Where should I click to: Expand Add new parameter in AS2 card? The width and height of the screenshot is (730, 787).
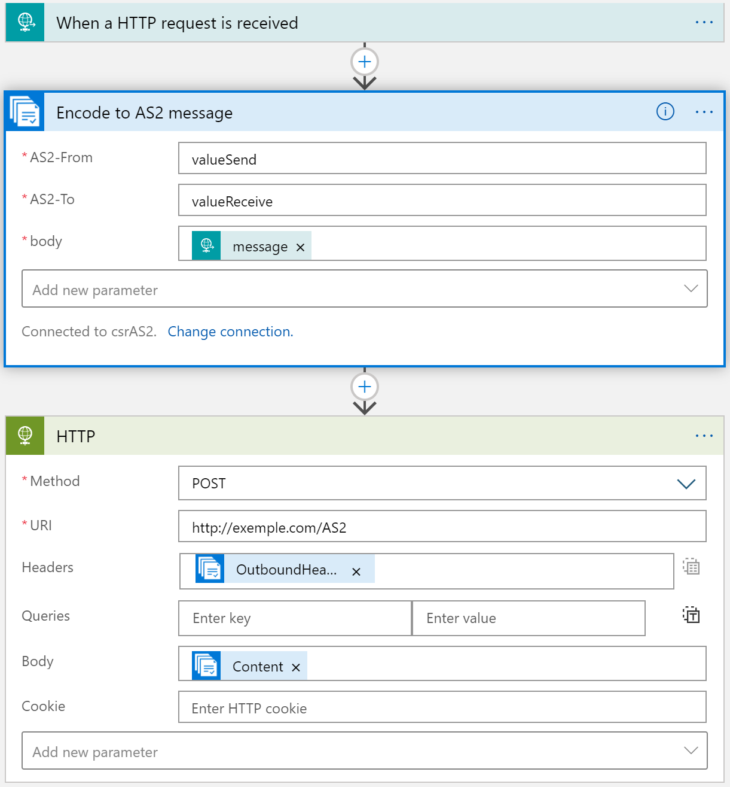click(x=365, y=288)
